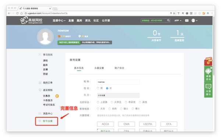Click the large profile avatar picture
Viewport: 221px width, 139px height.
(x=45, y=37)
